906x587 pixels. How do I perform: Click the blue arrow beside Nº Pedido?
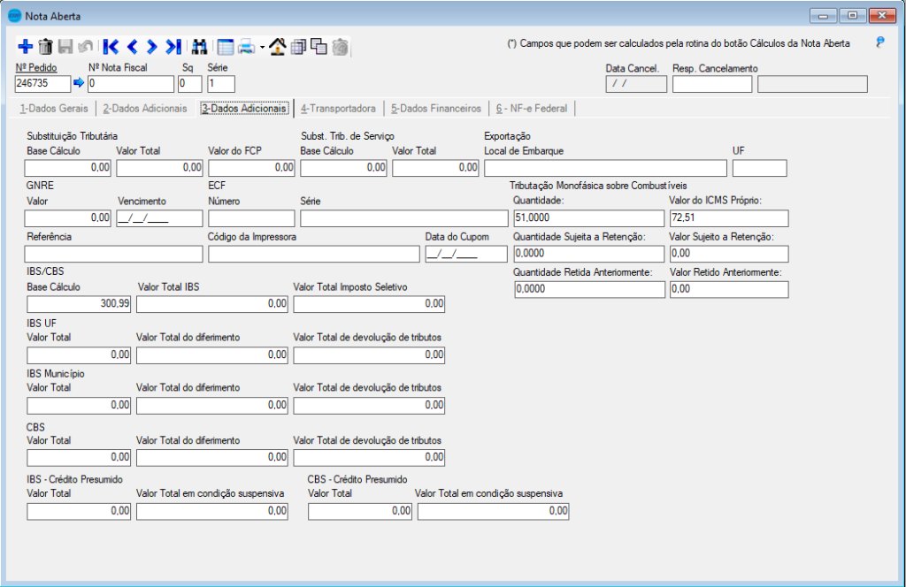tap(78, 83)
